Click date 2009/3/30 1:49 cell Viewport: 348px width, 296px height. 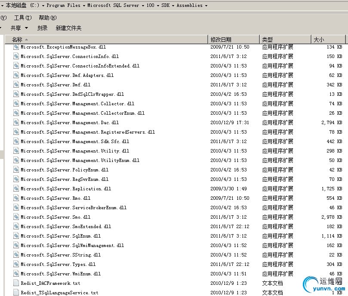(x=228, y=189)
